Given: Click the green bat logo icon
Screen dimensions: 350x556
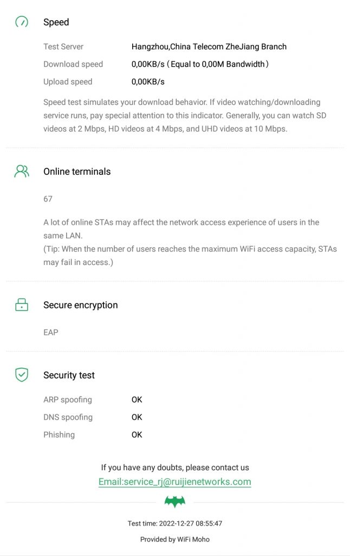Looking at the screenshot, I should (x=174, y=502).
